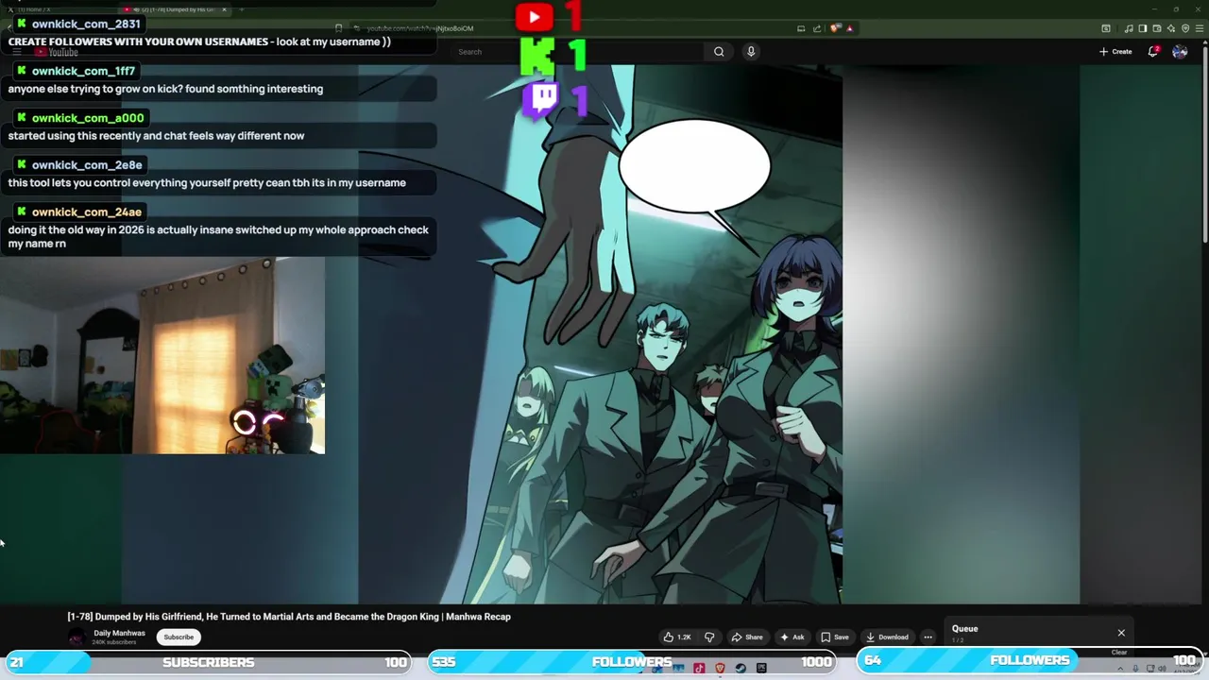Open YouTube notifications bell

[1153, 52]
